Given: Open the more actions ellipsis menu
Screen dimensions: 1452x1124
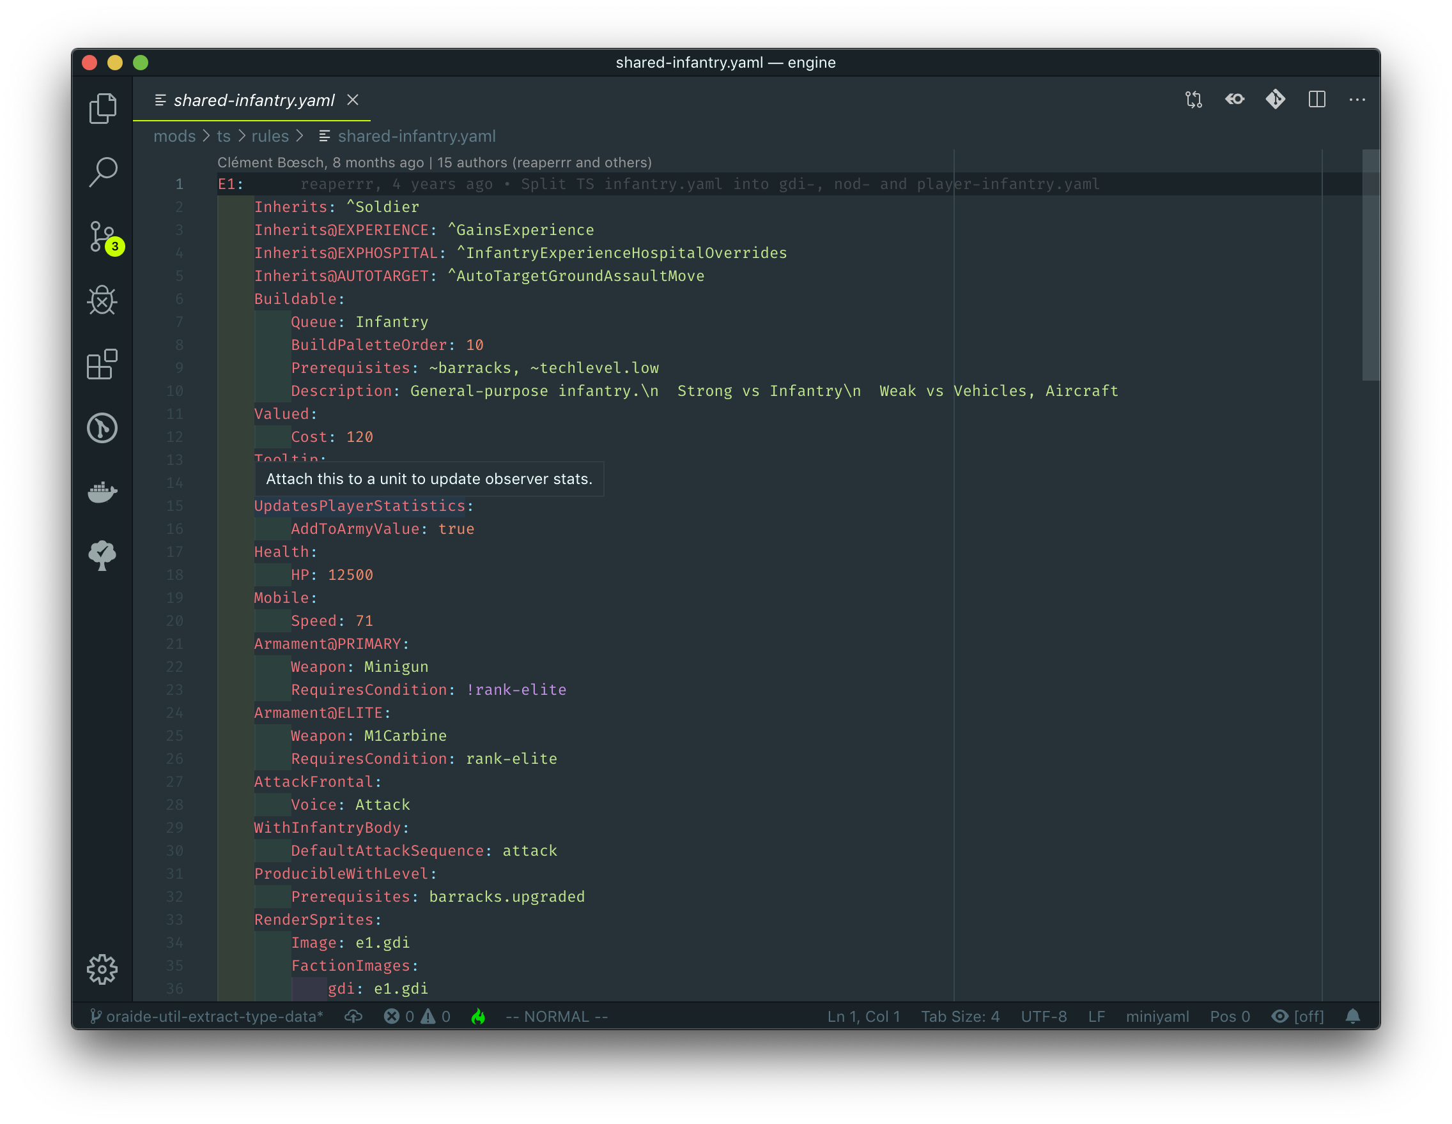Looking at the screenshot, I should (1357, 100).
